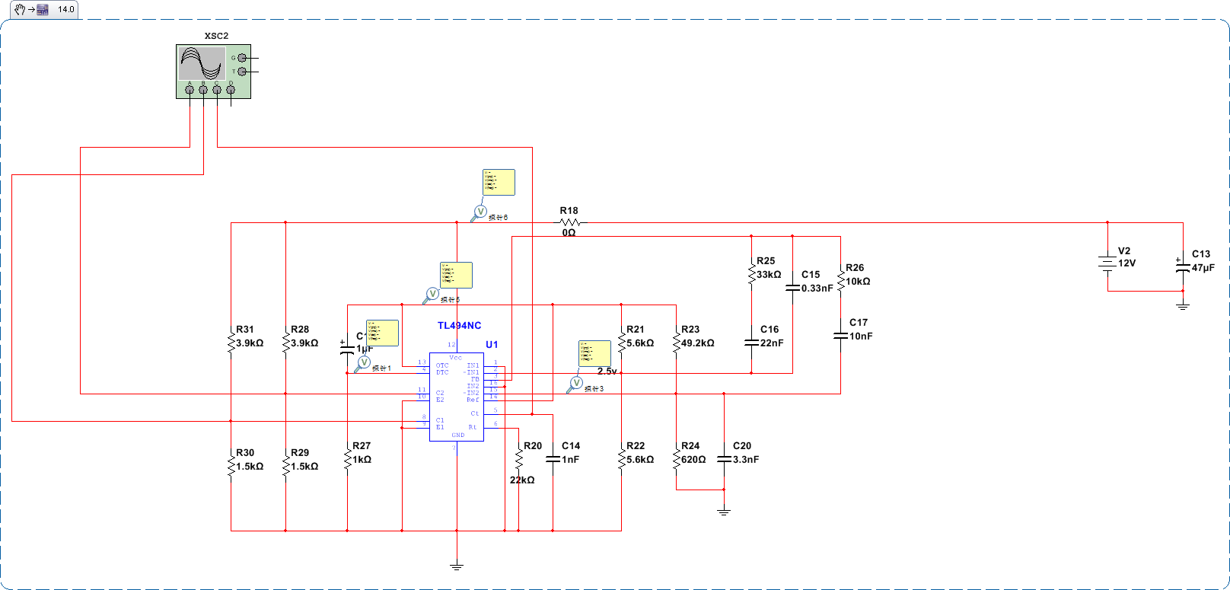Open the XSC2 oscilloscope instrument

point(213,72)
